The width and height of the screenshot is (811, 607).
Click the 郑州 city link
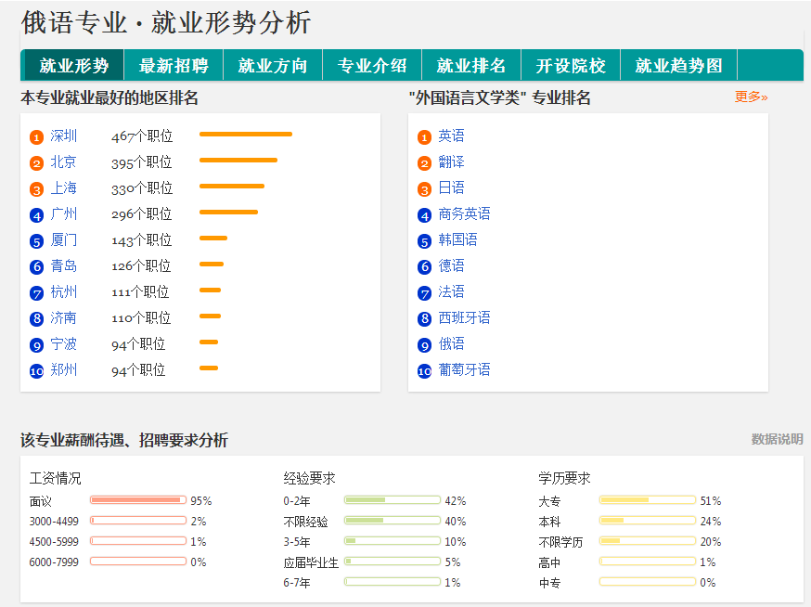64,370
